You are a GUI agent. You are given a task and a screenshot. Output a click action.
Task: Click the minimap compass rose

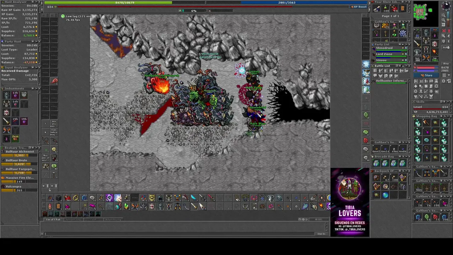tap(446, 5)
